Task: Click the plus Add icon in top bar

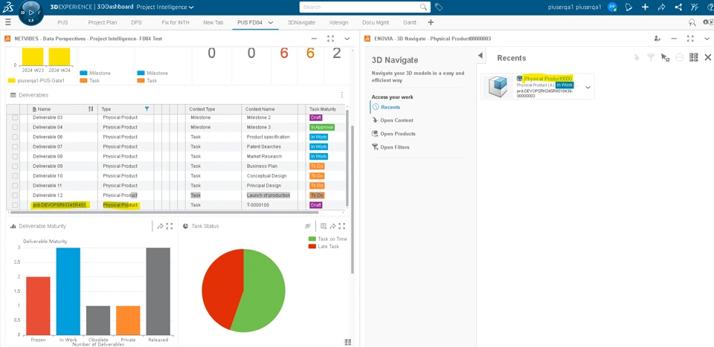Action: click(x=645, y=7)
